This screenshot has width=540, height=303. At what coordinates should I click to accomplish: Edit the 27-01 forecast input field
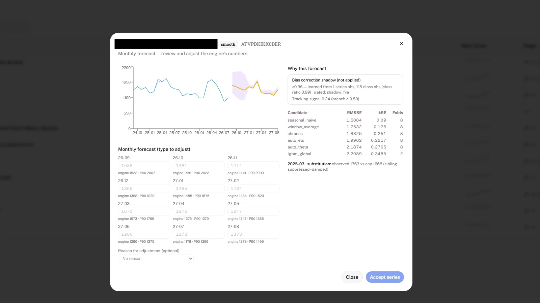tap(199, 189)
